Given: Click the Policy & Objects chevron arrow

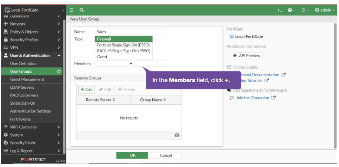Looking at the screenshot, I should [59, 32].
